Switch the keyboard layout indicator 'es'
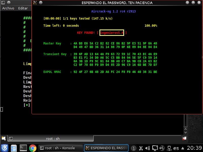203x152 pixels. pyautogui.click(x=176, y=148)
